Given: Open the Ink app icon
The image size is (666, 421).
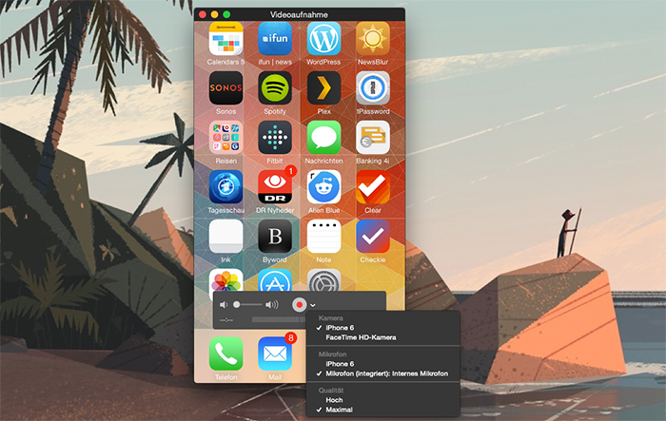Looking at the screenshot, I should (226, 237).
